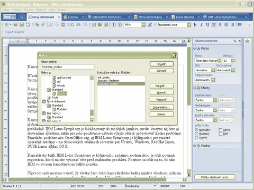Click scroll-down arrow of macro tree

pos(92,120)
